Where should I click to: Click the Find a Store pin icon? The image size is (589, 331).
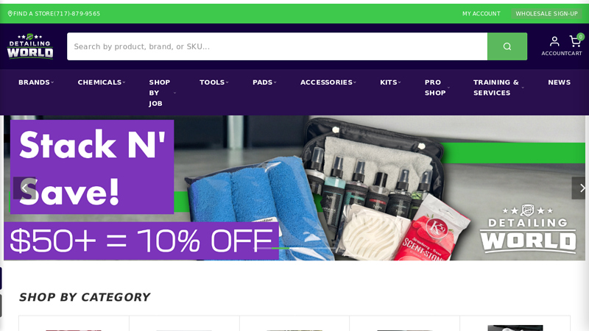pos(10,13)
